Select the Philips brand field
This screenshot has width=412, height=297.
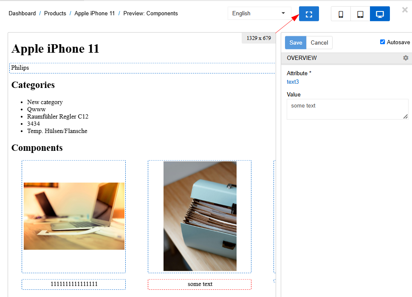point(142,68)
